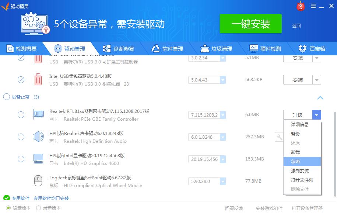Click the Realtek network card icon
The image size is (337, 214).
point(38,114)
